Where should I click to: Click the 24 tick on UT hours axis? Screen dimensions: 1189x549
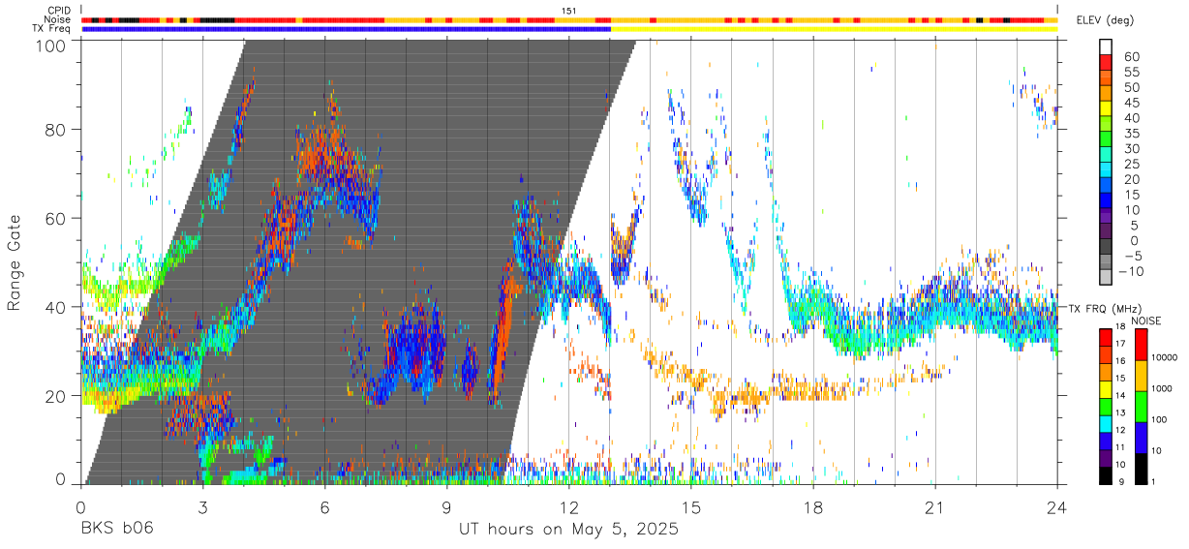pyautogui.click(x=1057, y=506)
